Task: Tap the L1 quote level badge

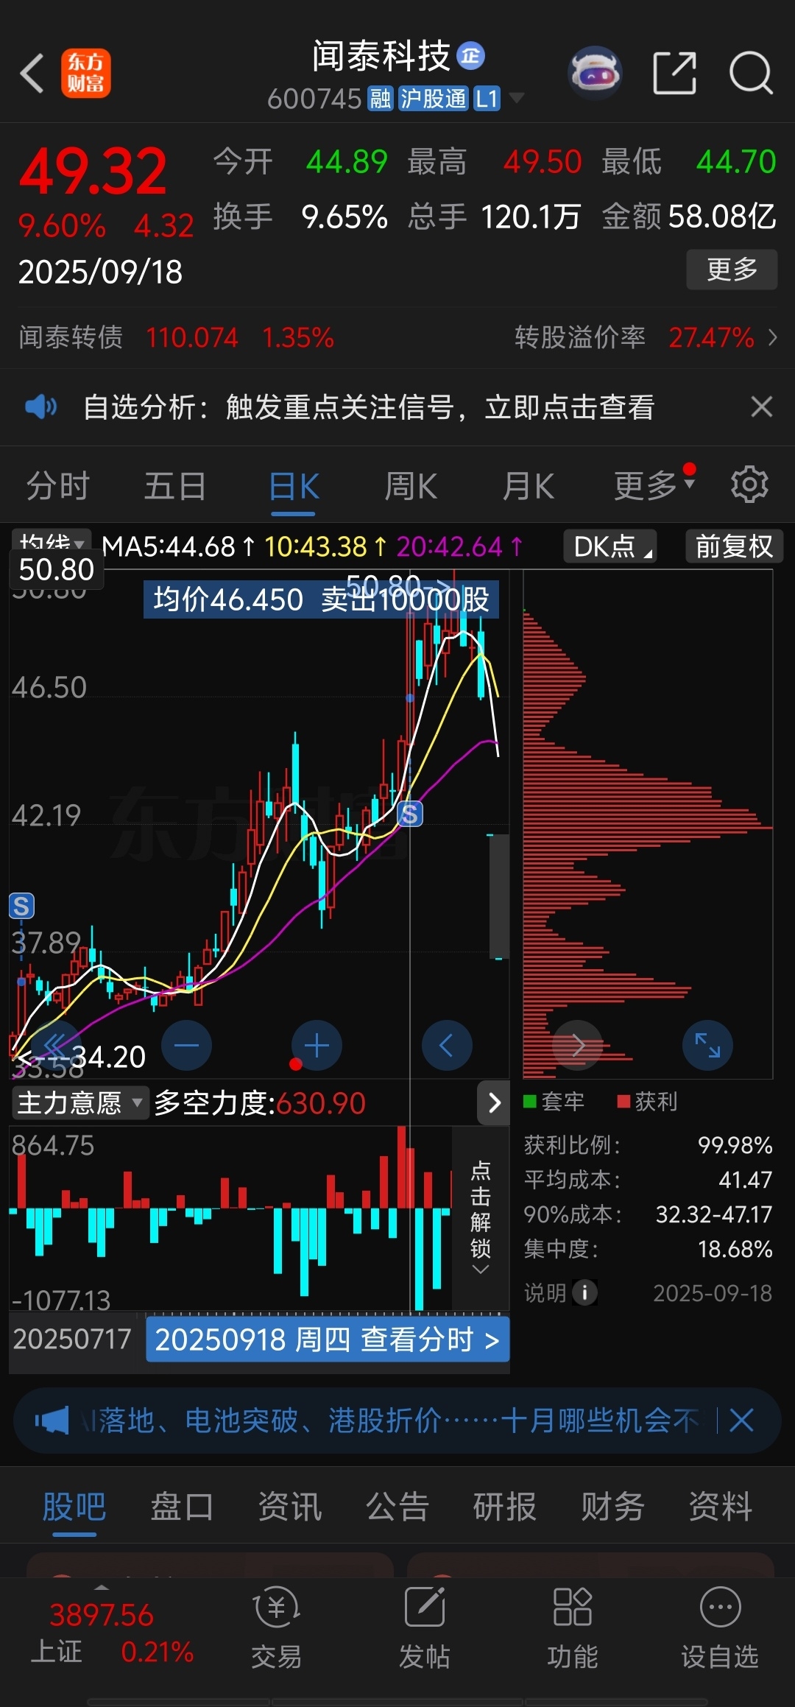Action: click(x=487, y=99)
